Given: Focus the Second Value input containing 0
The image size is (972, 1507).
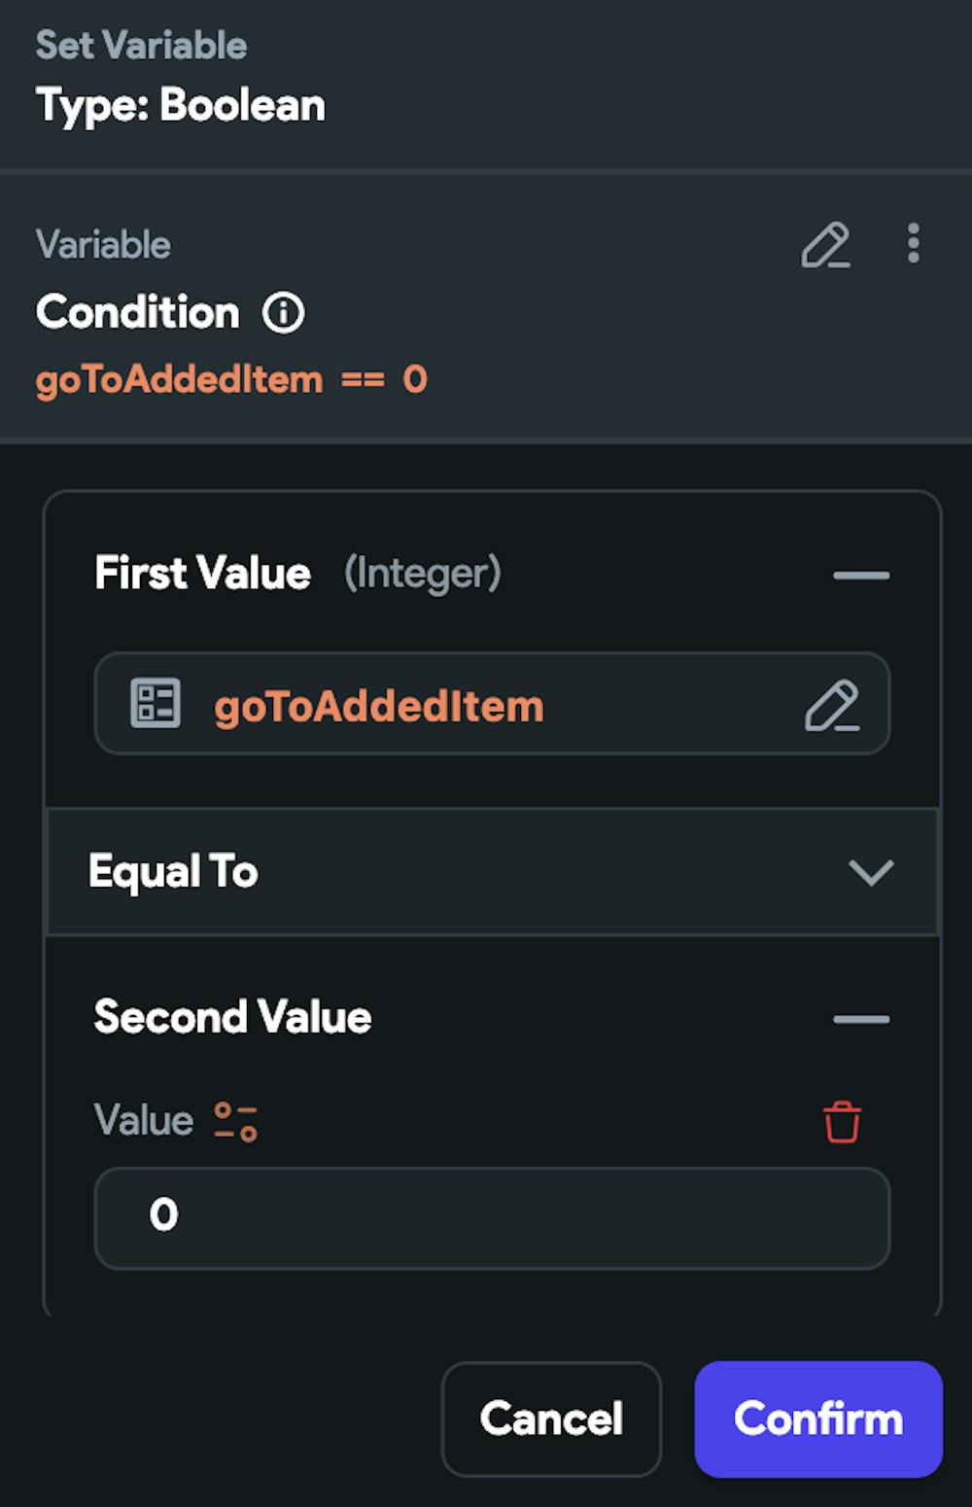Looking at the screenshot, I should [492, 1217].
